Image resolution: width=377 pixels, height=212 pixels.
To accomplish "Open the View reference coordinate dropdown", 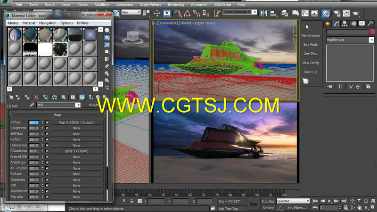I will point(131,12).
